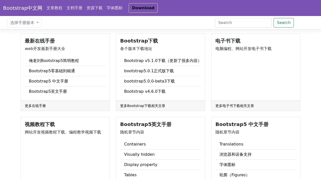Open 浏览器和设备支持 in the 中文手册 card

(x=235, y=154)
